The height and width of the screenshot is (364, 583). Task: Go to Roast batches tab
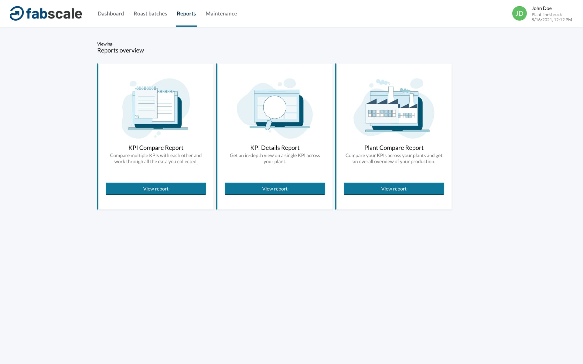150,13
